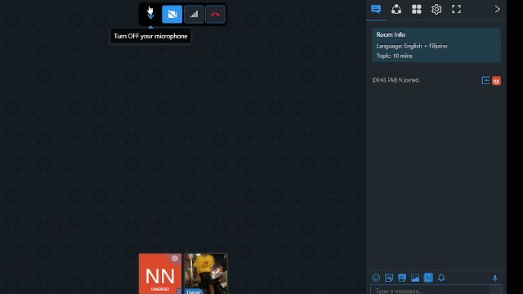Open the GIF picker
This screenshot has width=523, height=294.
tap(402, 278)
